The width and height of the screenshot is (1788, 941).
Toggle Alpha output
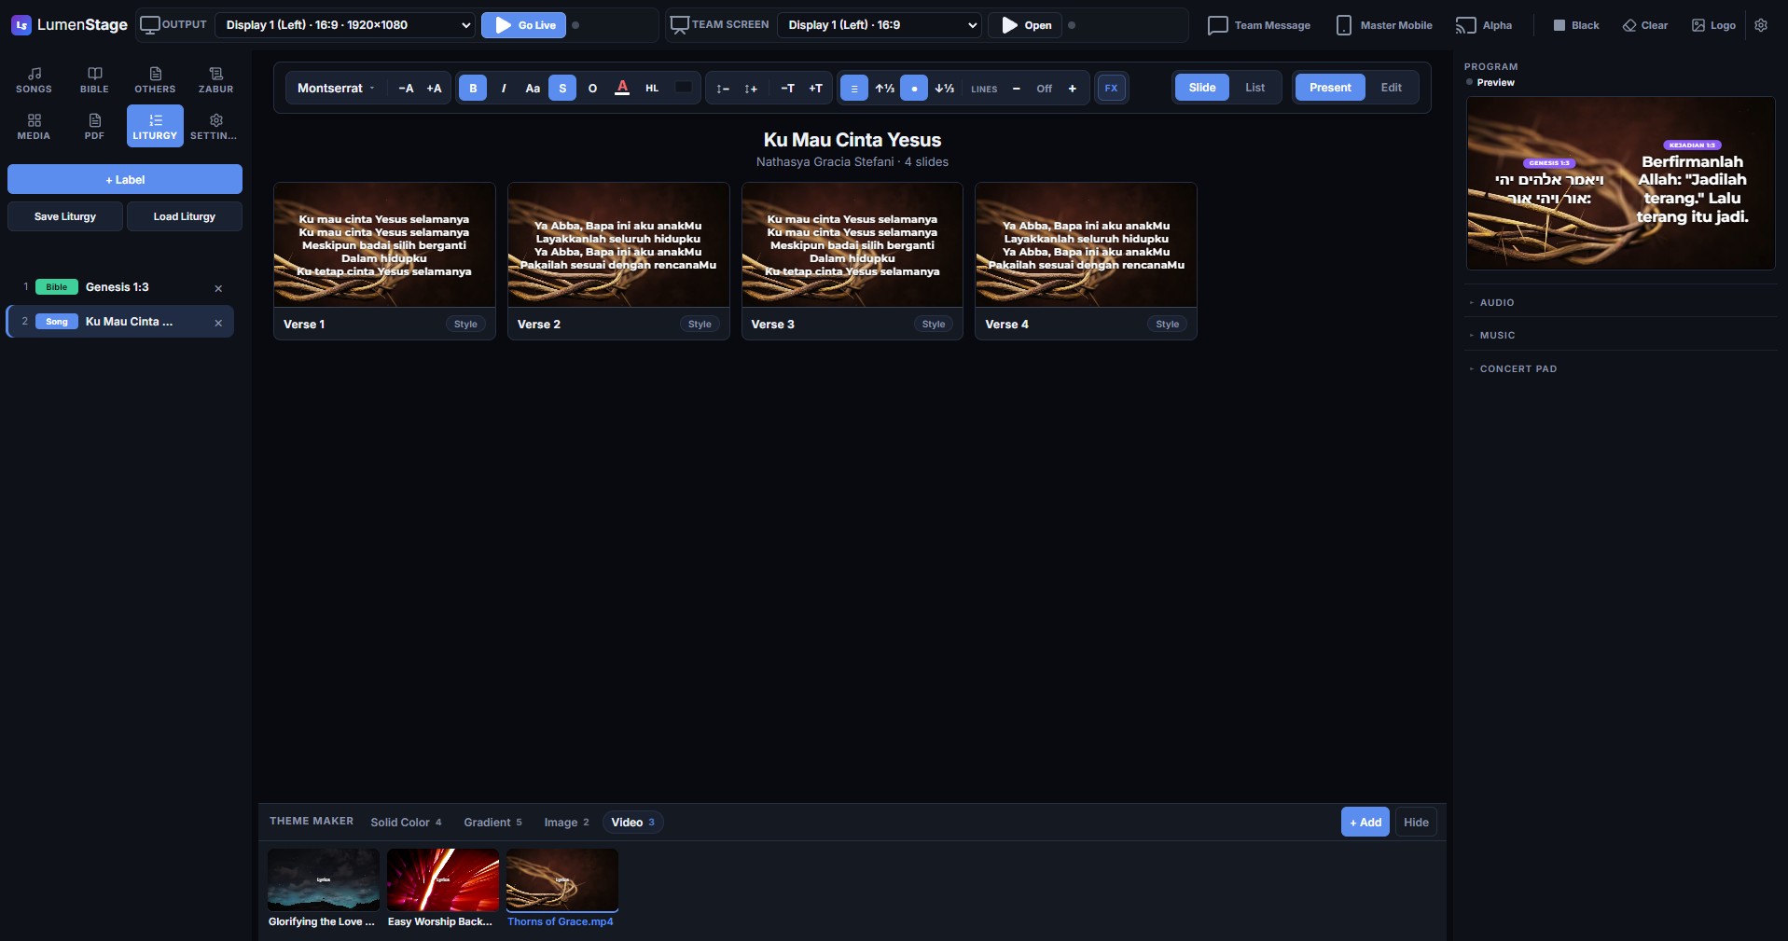point(1484,25)
